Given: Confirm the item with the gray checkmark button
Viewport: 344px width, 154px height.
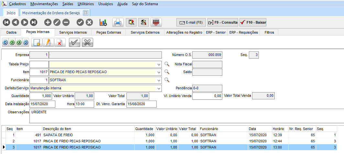Looking at the screenshot, I should point(74,42).
